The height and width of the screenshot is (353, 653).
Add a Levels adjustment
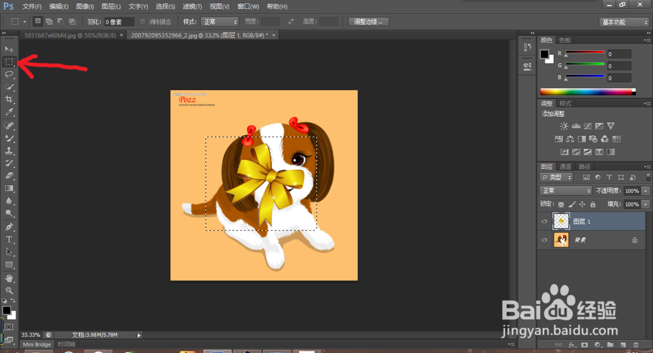click(576, 126)
